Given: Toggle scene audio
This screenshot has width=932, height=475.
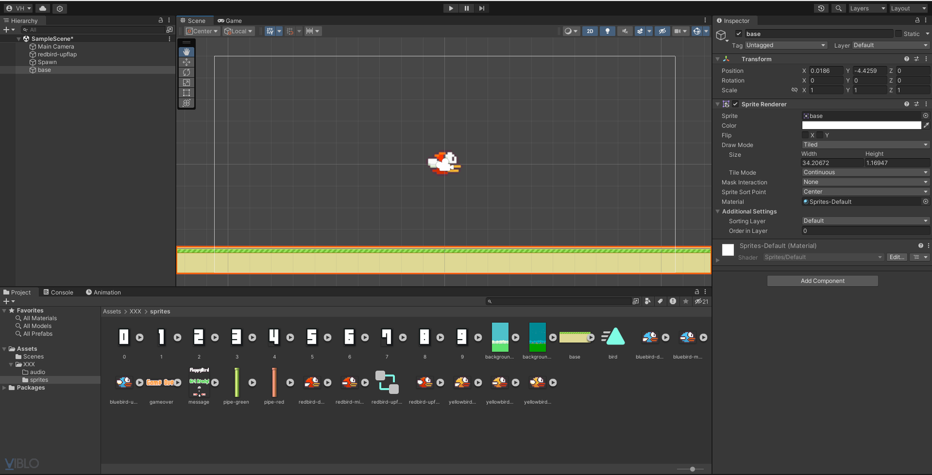Looking at the screenshot, I should pos(625,31).
